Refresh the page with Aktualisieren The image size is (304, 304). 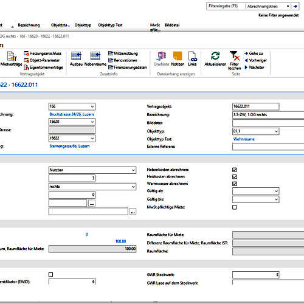click(215, 59)
